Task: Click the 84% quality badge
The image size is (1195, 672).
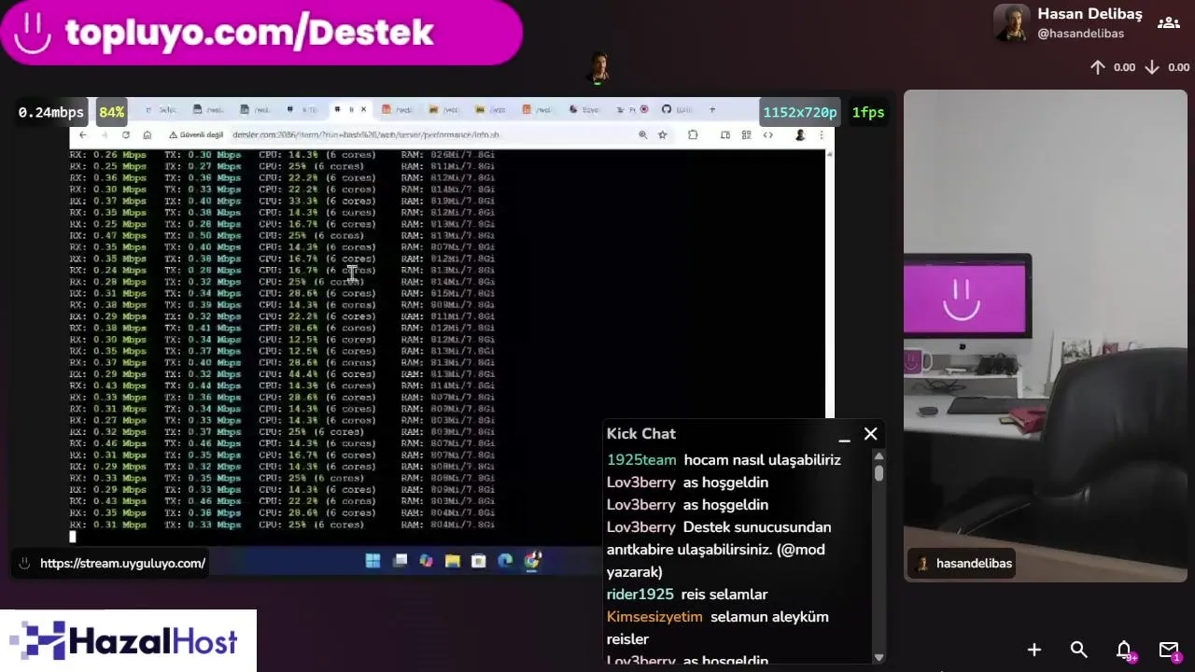Action: (x=111, y=112)
